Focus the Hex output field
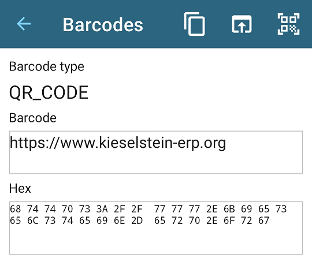Screen dimensions: 312x258 tap(156, 228)
